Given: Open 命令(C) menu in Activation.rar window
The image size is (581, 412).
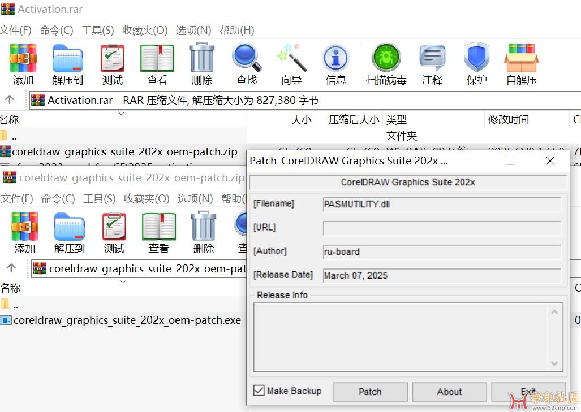Looking at the screenshot, I should 57,30.
